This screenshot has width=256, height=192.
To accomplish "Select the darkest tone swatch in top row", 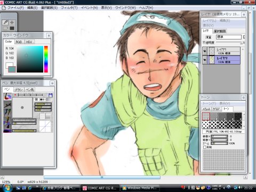I will (238, 116).
